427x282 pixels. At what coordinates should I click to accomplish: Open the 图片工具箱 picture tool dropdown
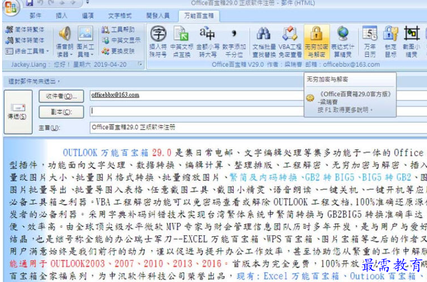(x=86, y=41)
